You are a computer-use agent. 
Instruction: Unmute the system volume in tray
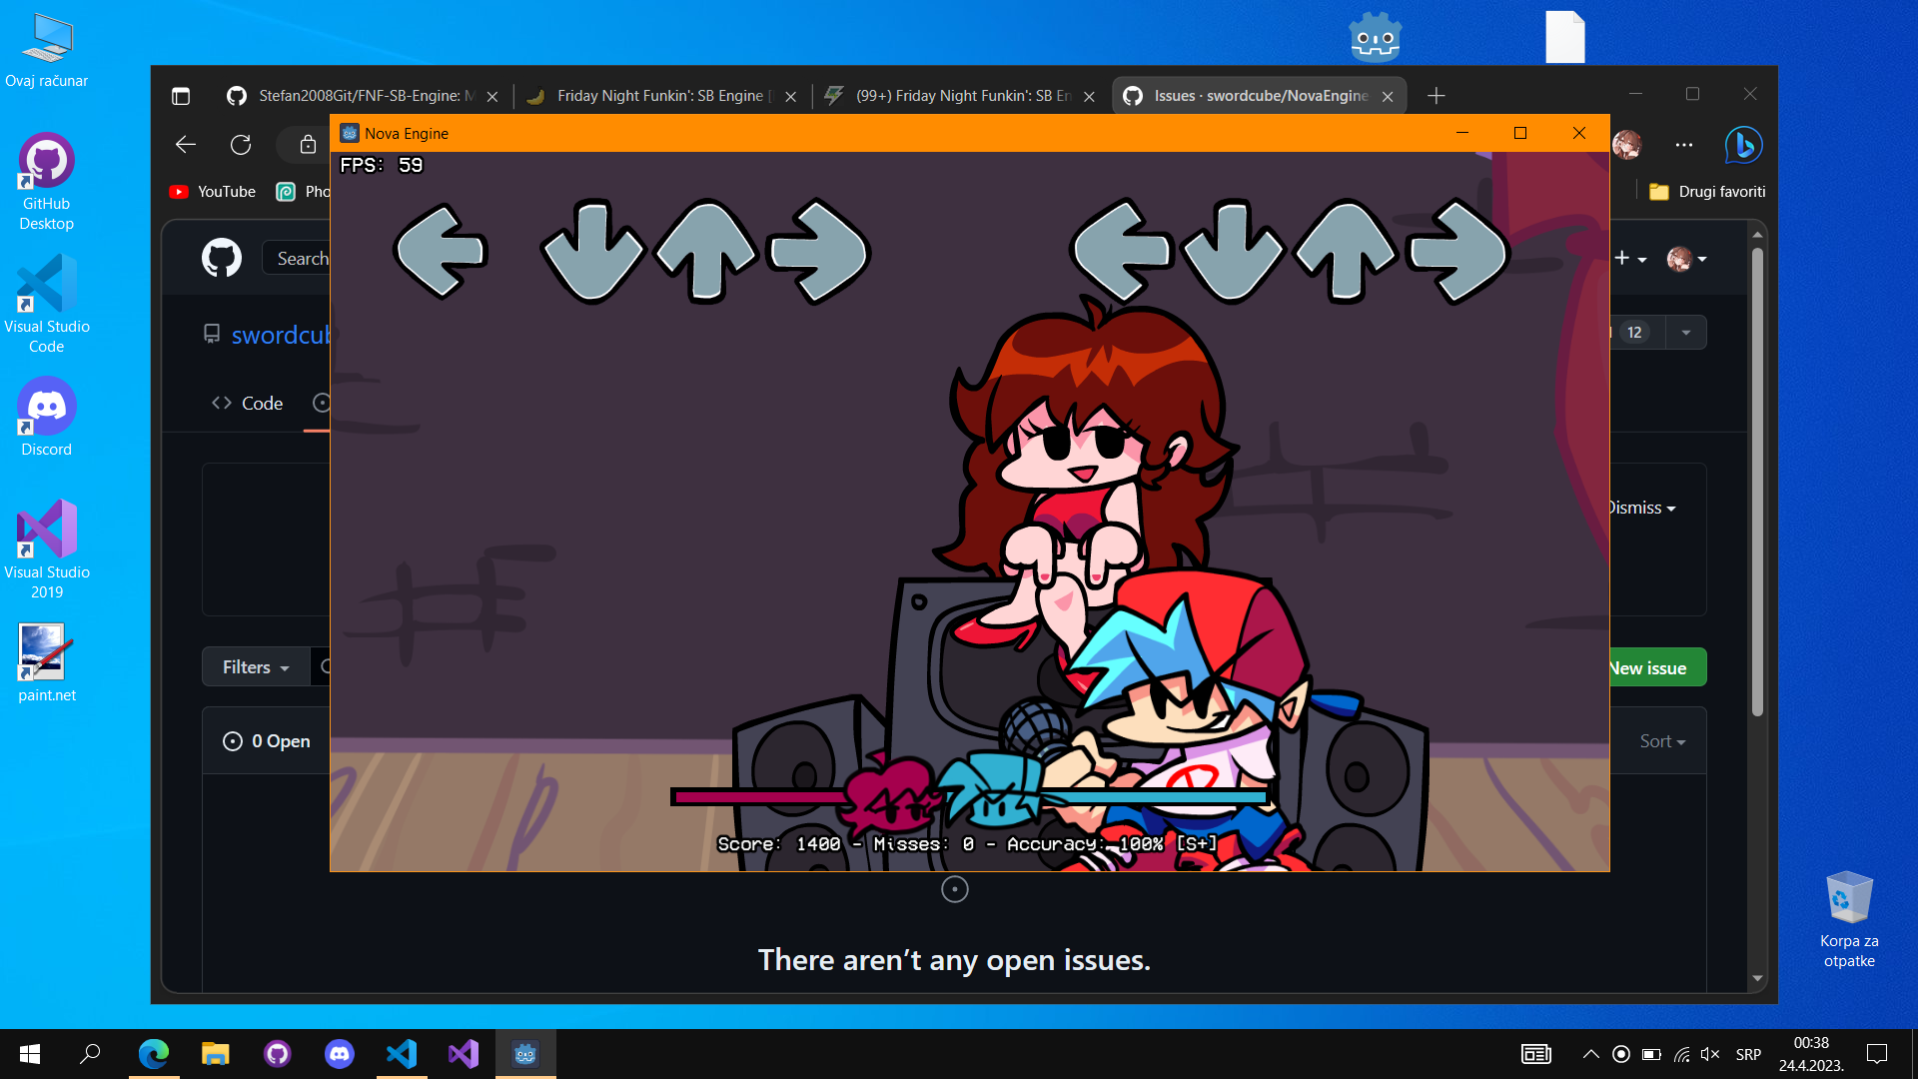tap(1710, 1054)
